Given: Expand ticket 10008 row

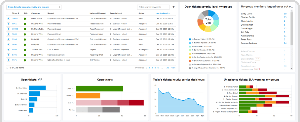Looking at the screenshot, I should tap(8, 29).
